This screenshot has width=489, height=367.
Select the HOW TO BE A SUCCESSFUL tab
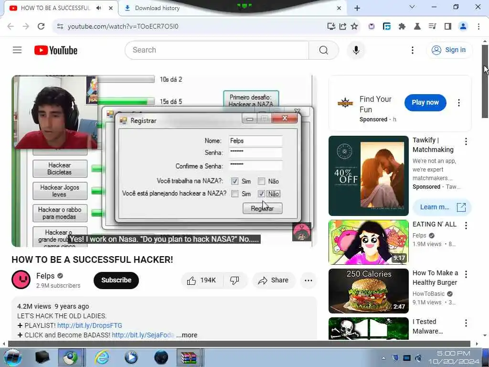click(55, 8)
